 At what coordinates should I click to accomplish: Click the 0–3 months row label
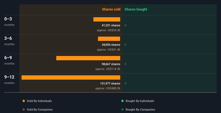click(x=9, y=22)
